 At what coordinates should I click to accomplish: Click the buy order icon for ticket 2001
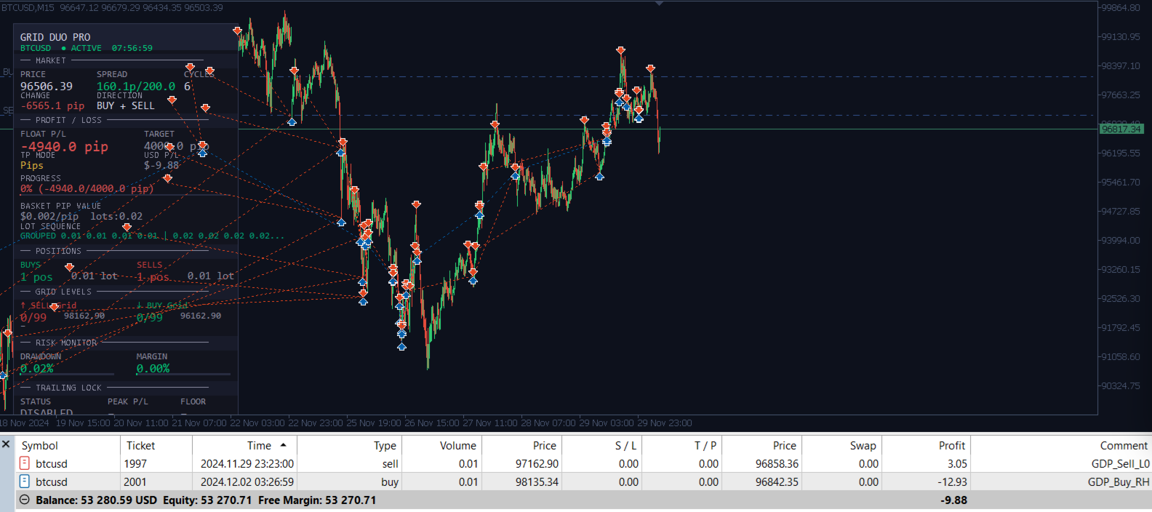tap(24, 481)
